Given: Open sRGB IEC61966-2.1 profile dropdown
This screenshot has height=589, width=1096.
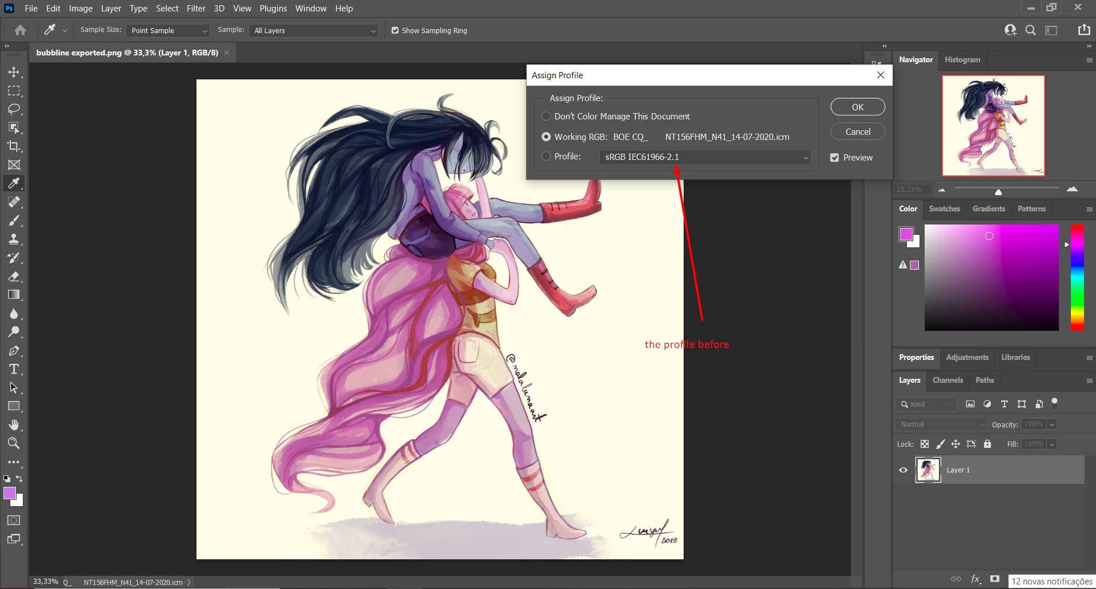Looking at the screenshot, I should 706,157.
